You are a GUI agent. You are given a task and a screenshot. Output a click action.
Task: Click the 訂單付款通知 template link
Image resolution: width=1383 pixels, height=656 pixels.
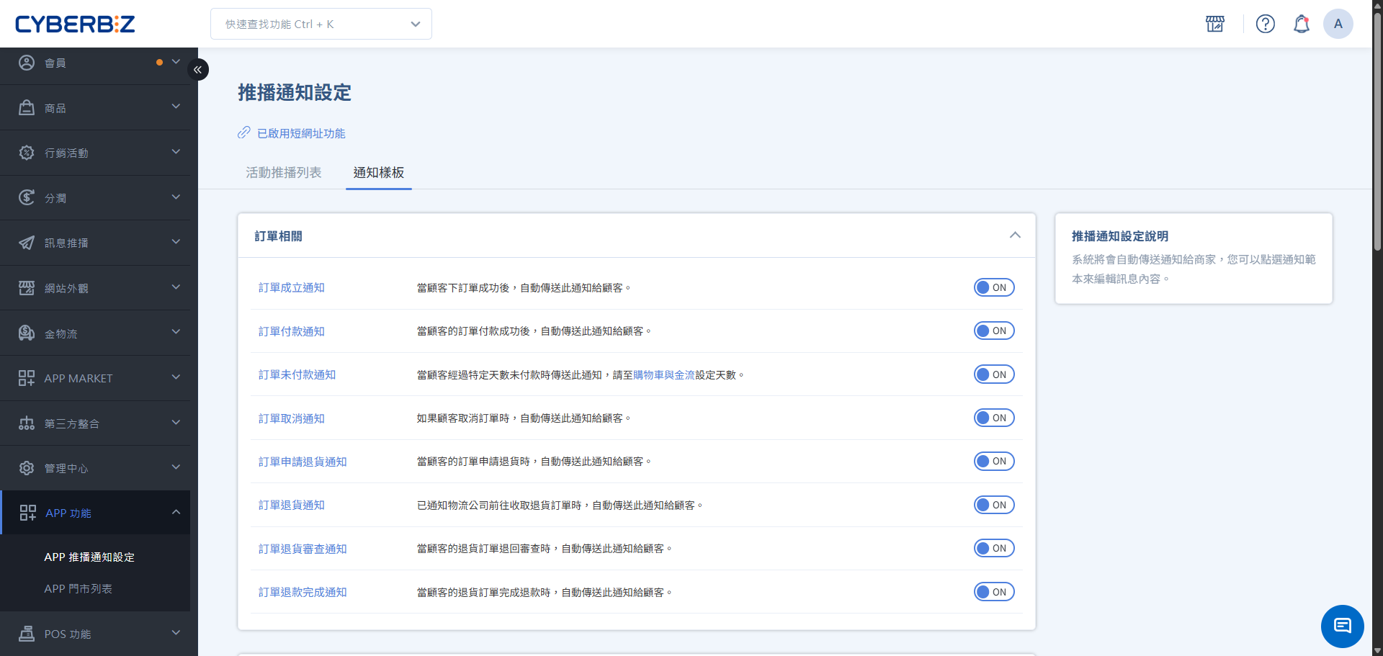tap(292, 331)
